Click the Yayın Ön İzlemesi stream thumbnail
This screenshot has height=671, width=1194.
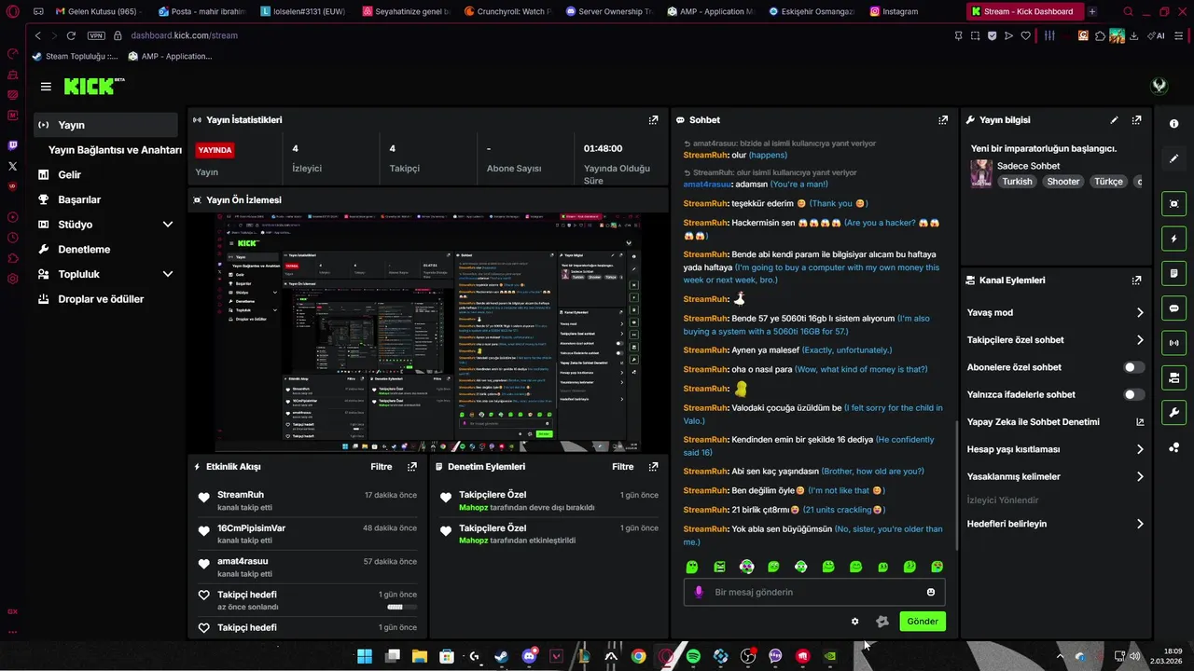tap(429, 333)
